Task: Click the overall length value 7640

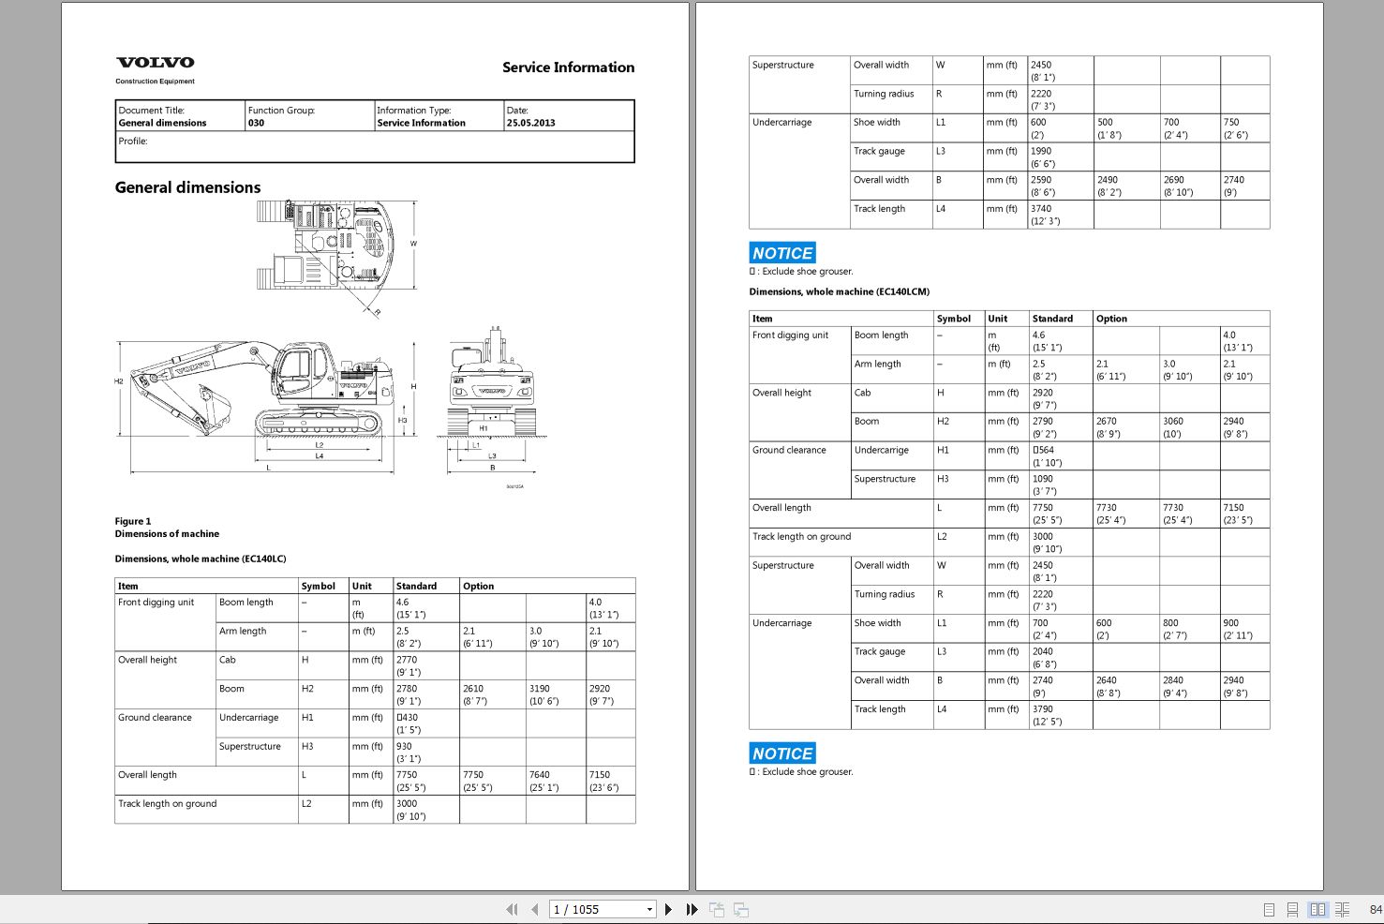Action: (x=540, y=775)
